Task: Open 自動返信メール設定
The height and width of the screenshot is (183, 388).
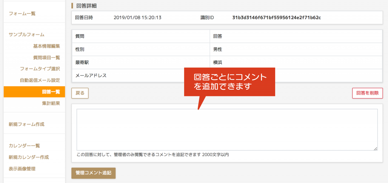Action: point(40,80)
